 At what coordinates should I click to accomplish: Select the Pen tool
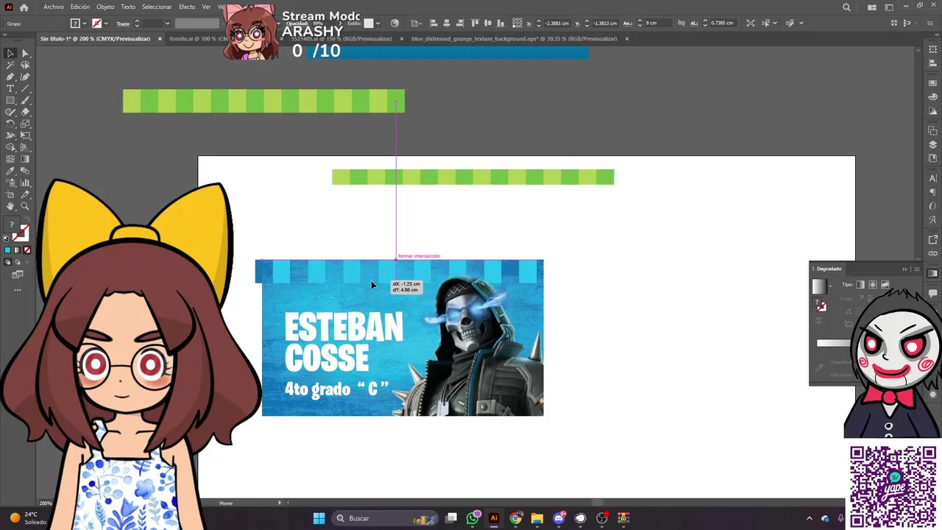coord(10,77)
